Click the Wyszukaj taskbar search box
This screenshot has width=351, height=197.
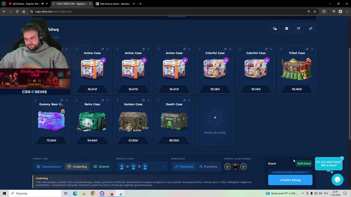pos(35,193)
